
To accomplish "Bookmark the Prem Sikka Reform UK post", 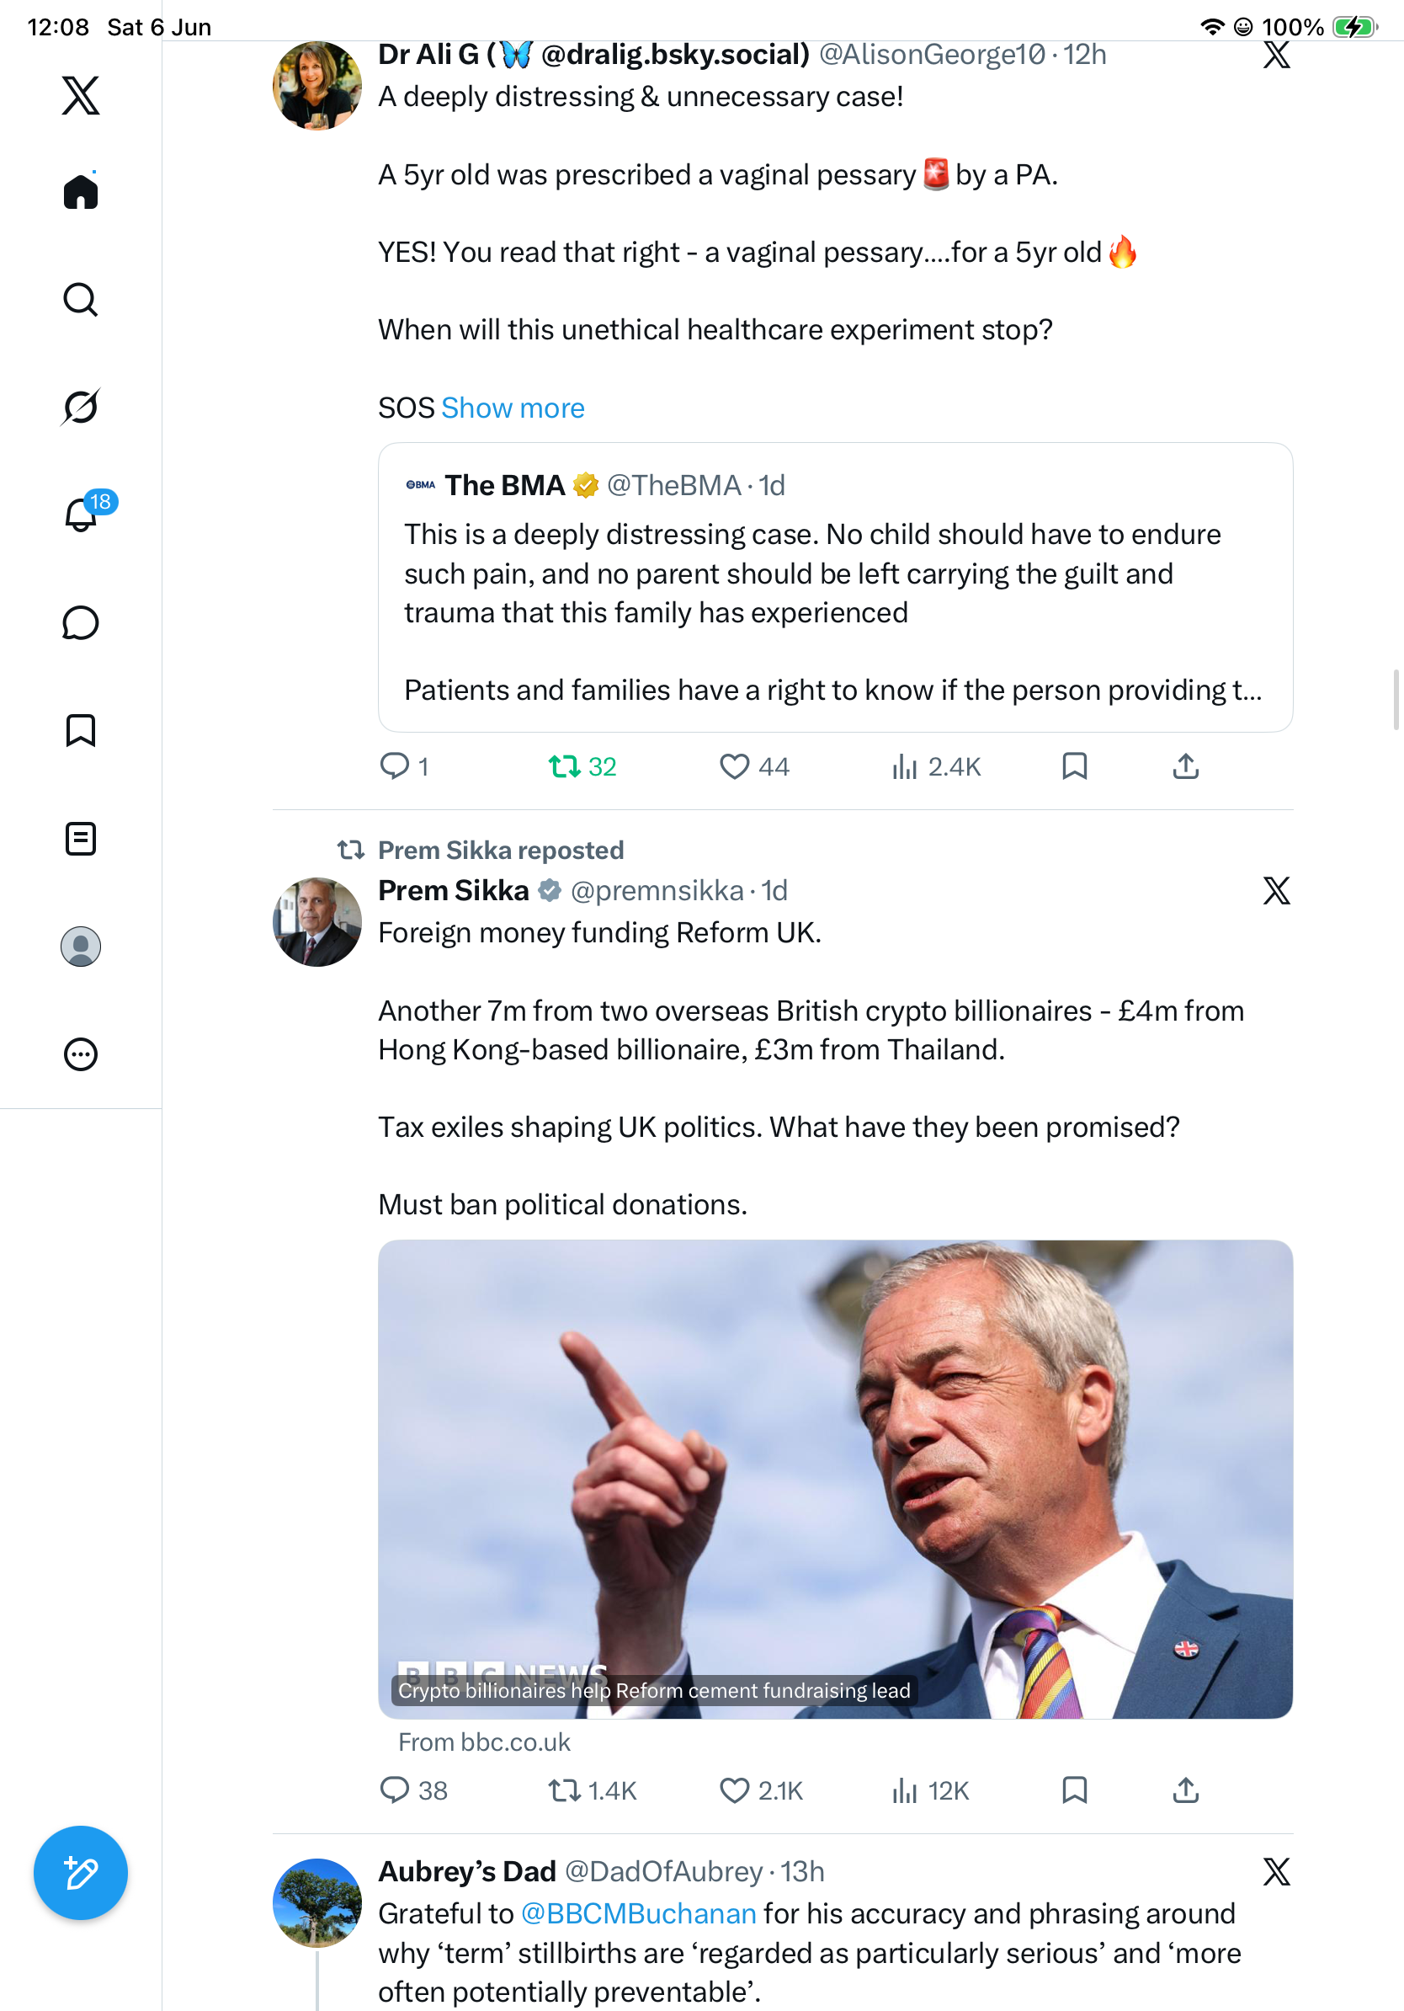I will tap(1075, 1790).
